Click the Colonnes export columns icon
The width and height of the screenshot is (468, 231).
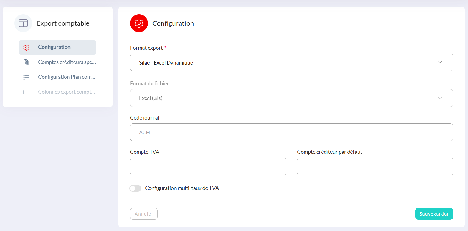(26, 92)
